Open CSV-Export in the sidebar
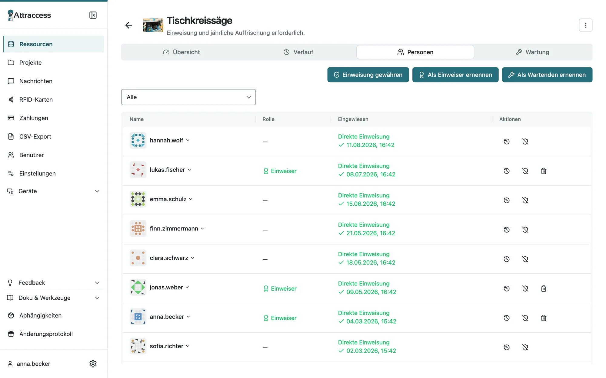The image size is (606, 378). [x=53, y=136]
